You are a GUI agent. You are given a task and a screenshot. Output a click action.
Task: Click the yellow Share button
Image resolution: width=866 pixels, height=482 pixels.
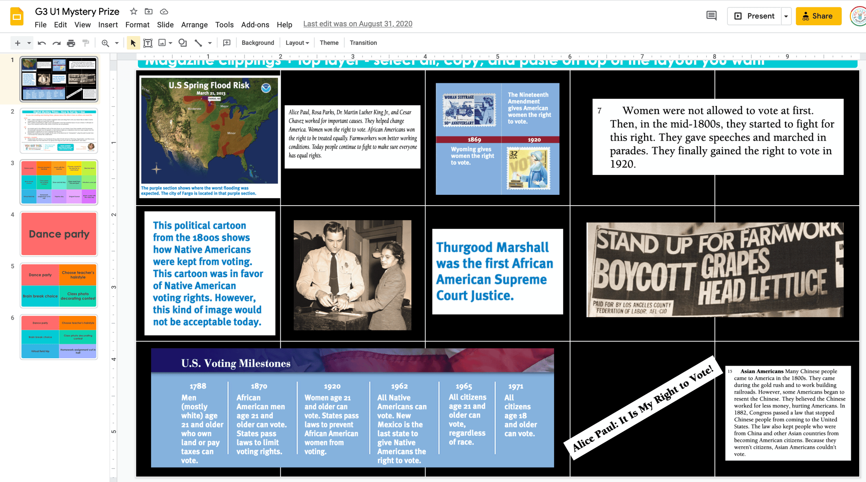coord(818,16)
